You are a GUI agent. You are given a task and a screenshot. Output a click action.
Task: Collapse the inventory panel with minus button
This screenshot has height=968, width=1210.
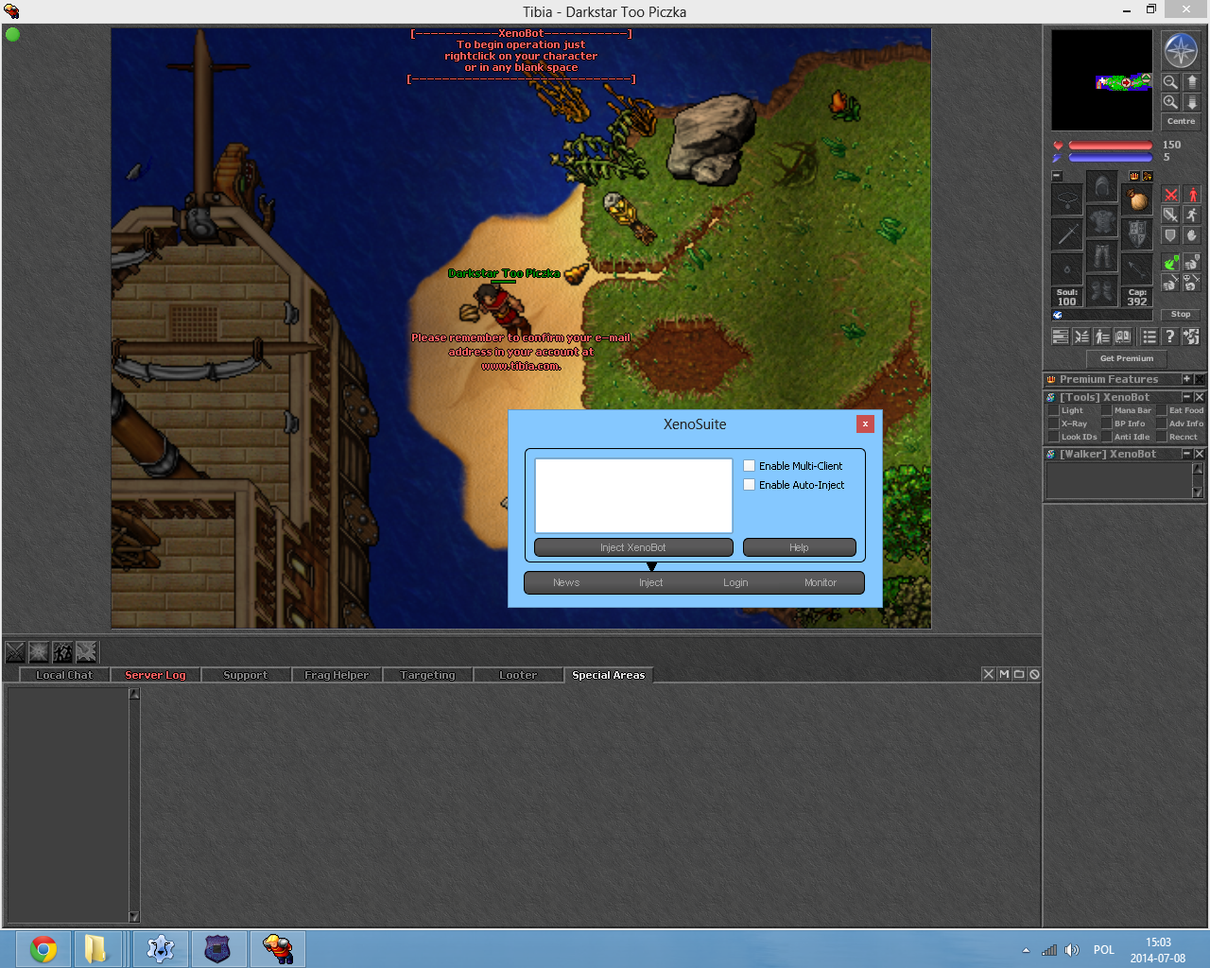pyautogui.click(x=1057, y=176)
